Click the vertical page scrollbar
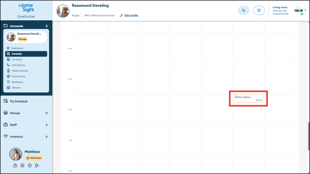The height and width of the screenshot is (174, 310). click(309, 136)
